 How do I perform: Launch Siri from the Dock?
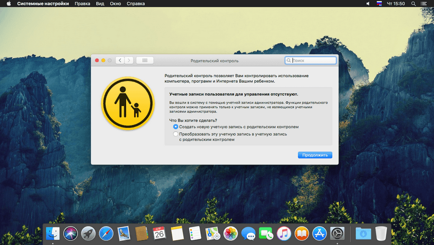click(x=70, y=233)
